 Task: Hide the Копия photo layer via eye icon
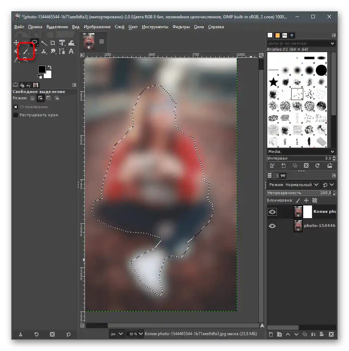coord(272,212)
